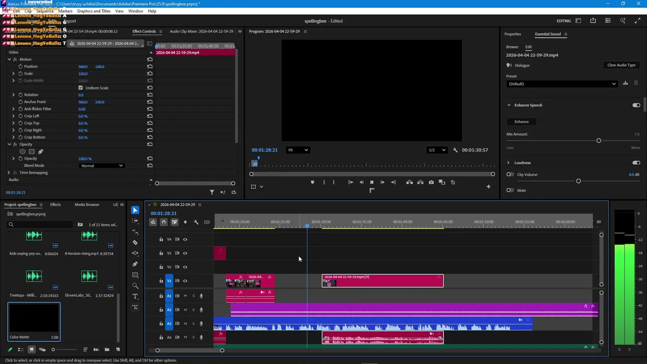Viewport: 647px width, 364px height.
Task: Click the Go to In button
Action: (350, 182)
